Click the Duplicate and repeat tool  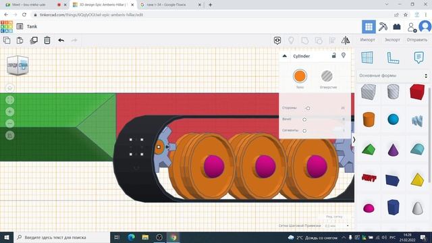(x=34, y=40)
